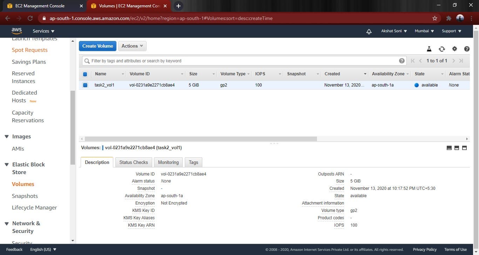
Task: Select vol-0231a9e2271cb8ae4 table cell
Action: [x=152, y=85]
